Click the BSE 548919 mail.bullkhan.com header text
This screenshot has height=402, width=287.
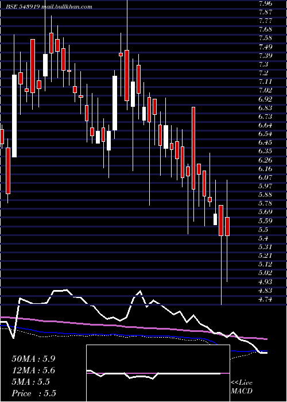[49, 7]
